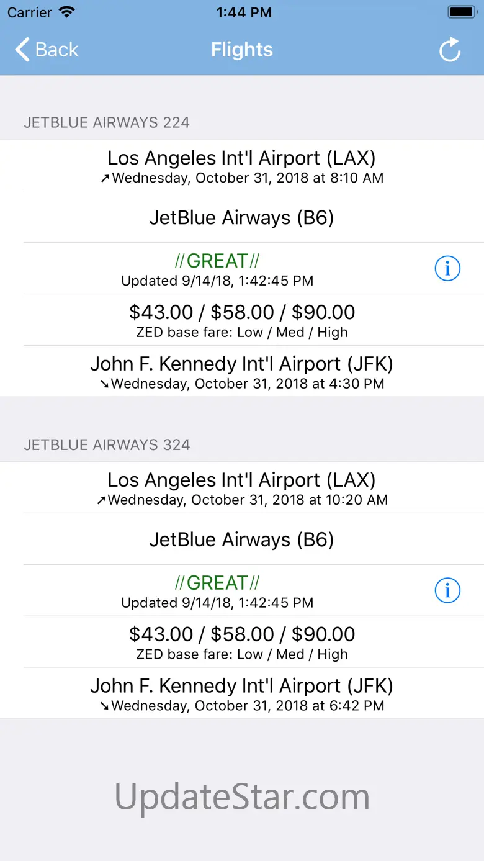
Task: Tap the refresh icon in the navigation bar
Action: pyautogui.click(x=450, y=50)
